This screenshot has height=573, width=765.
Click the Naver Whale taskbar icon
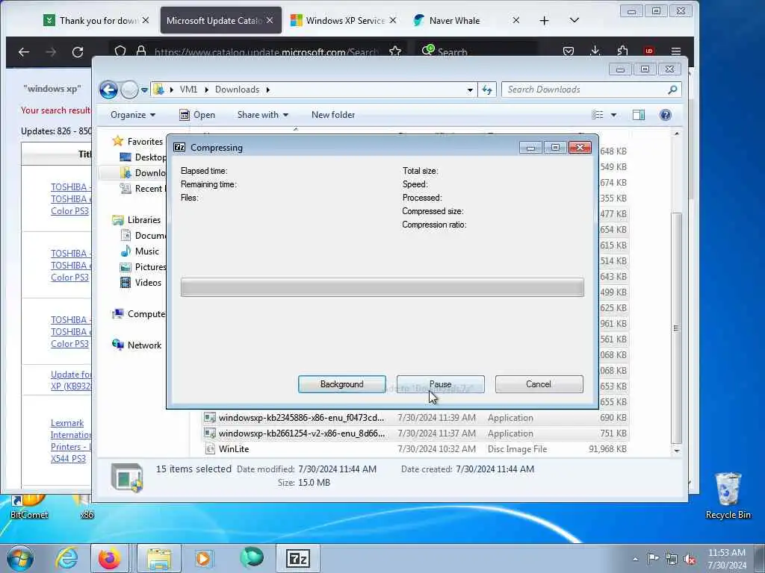coord(252,558)
